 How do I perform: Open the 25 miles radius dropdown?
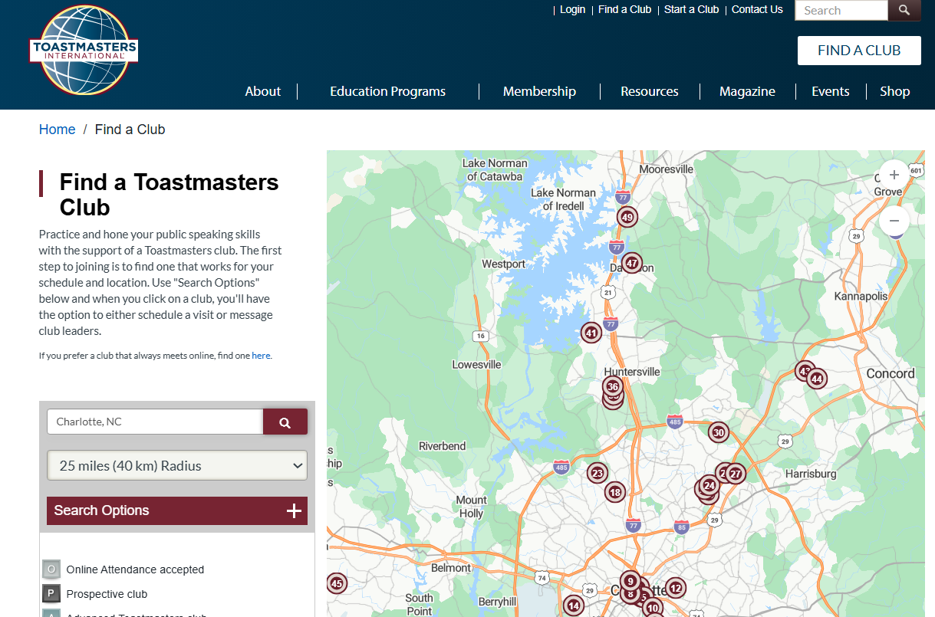point(177,465)
